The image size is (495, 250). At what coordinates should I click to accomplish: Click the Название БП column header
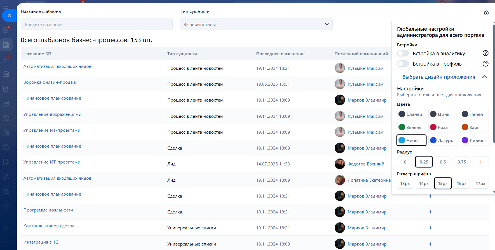37,54
